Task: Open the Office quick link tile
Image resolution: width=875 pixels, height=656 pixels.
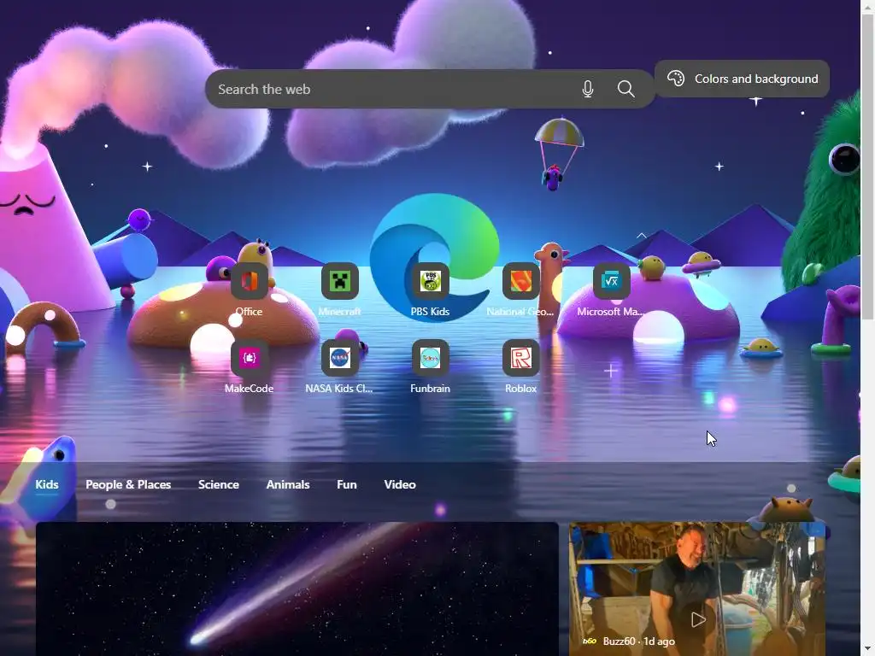Action: [249, 281]
